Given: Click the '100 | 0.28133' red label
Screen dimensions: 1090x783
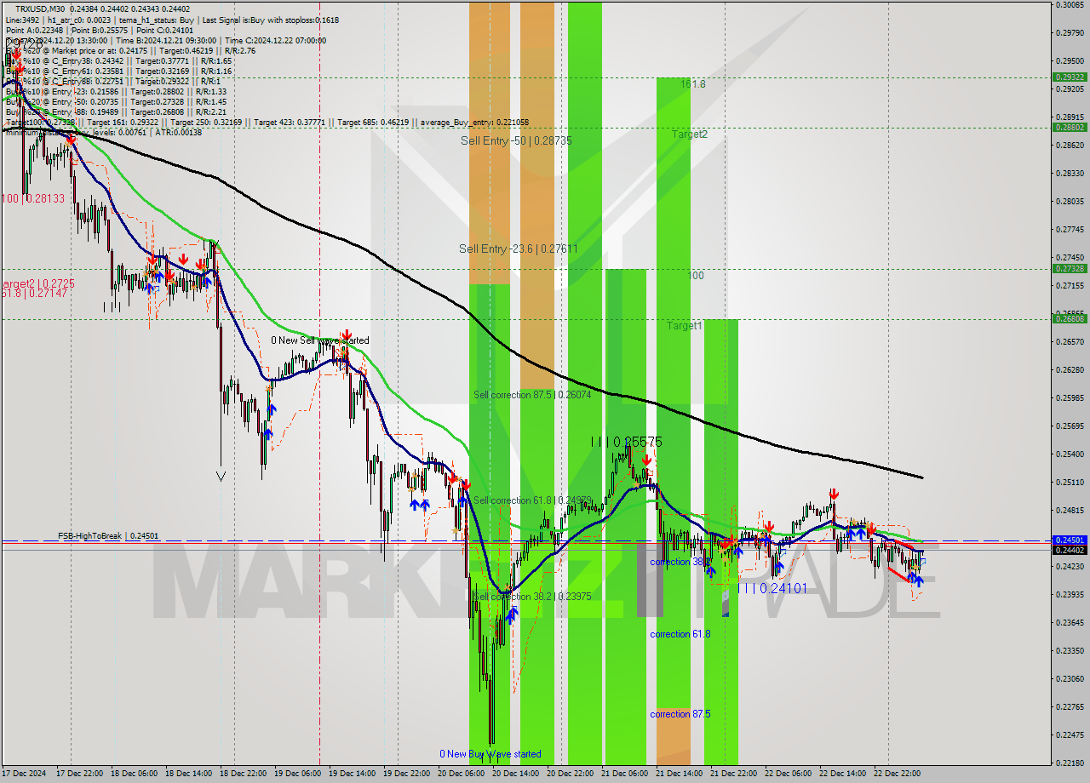Looking at the screenshot, I should [33, 198].
